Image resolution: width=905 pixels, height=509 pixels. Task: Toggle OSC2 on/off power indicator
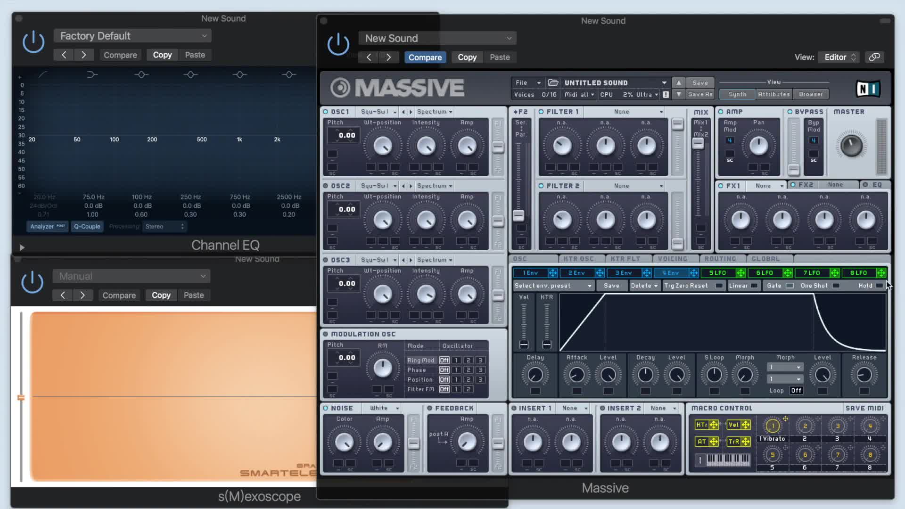click(x=326, y=186)
